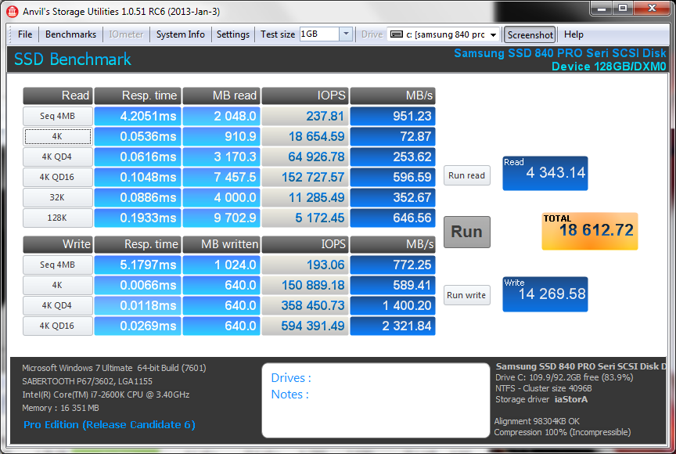Click the Write MB/s value 1 400.20
676x454 pixels.
pyautogui.click(x=392, y=305)
